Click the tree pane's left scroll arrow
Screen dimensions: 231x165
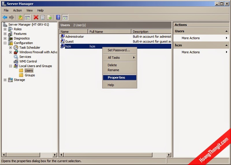tap(4, 155)
